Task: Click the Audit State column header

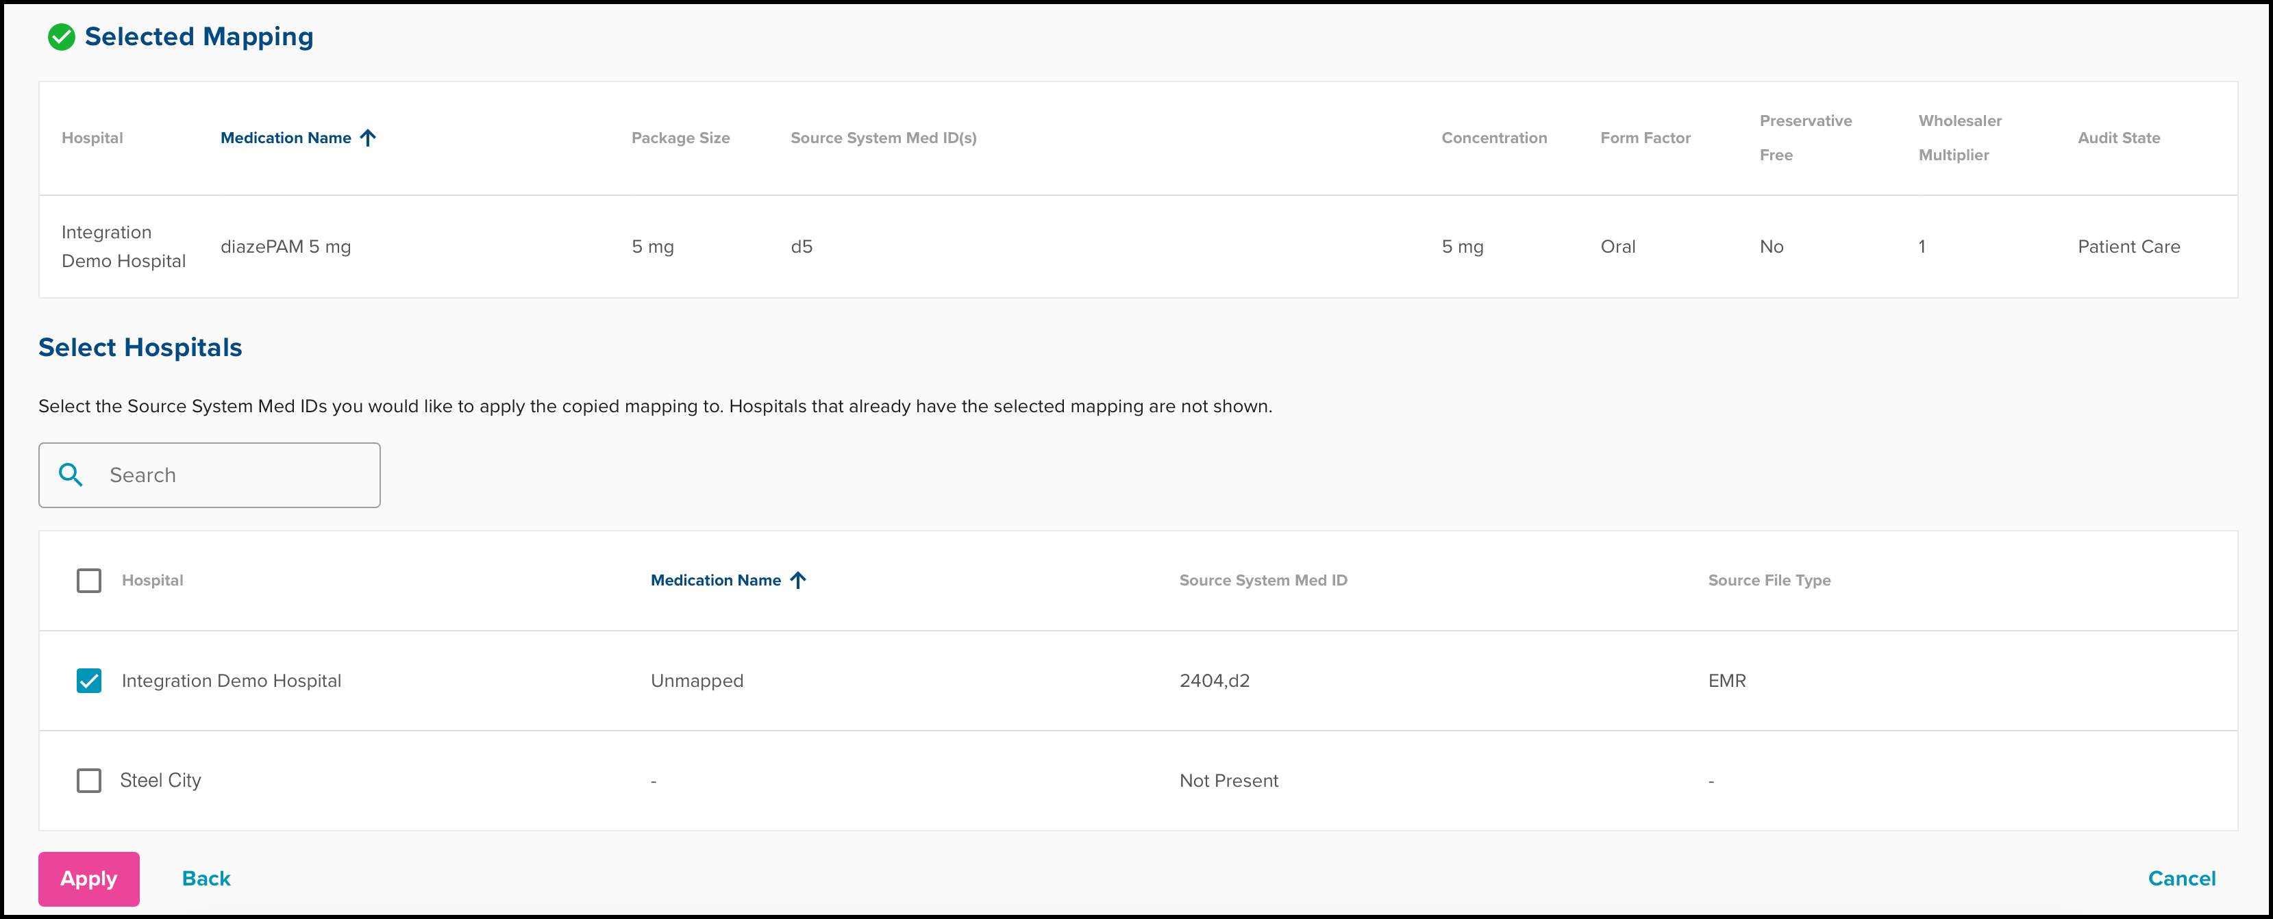Action: (x=2117, y=138)
